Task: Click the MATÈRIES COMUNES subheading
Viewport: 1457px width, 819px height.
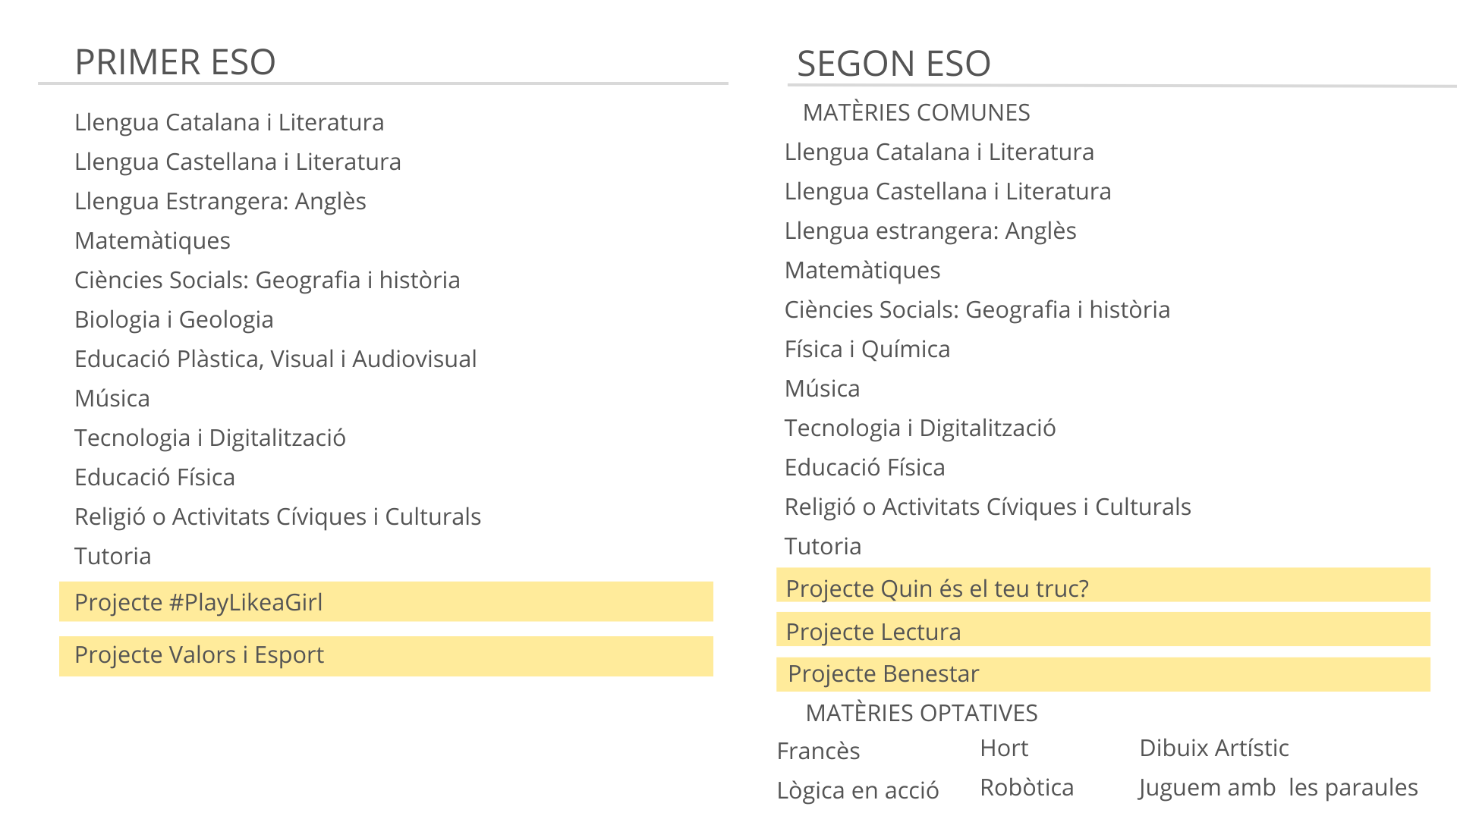Action: pos(916,113)
